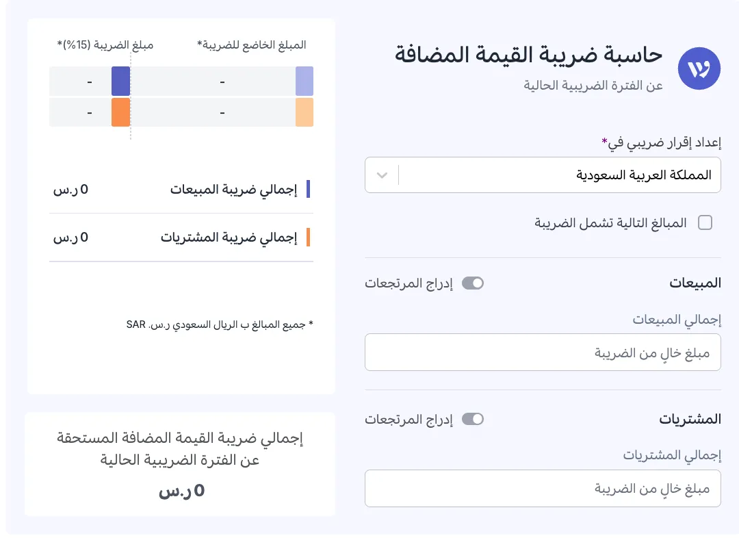Click the orange purchases tax legend marker
Image resolution: width=739 pixels, height=538 pixels.
pyautogui.click(x=307, y=238)
